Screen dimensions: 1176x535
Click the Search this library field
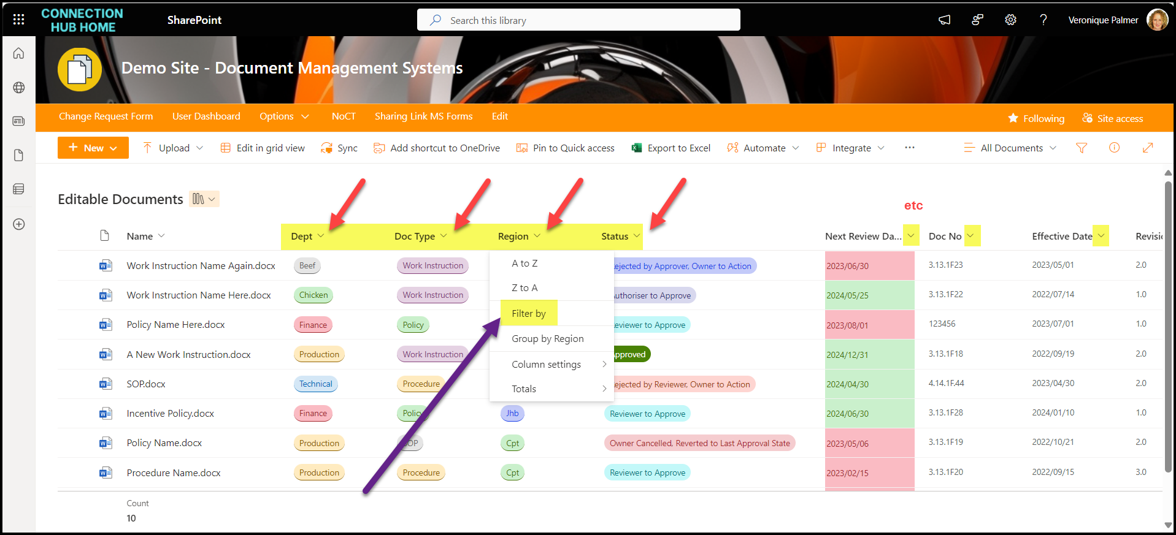pos(578,20)
